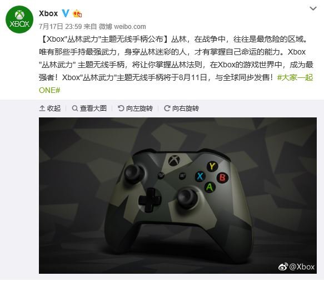
Task: Click the crown membership badge icon
Action: pos(77,13)
